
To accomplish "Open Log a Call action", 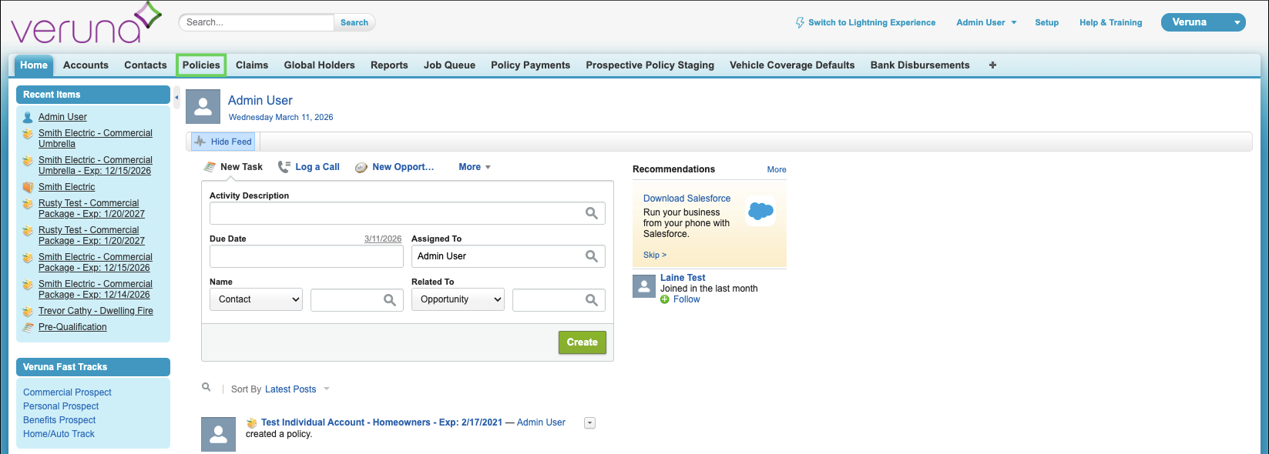I will [x=308, y=167].
